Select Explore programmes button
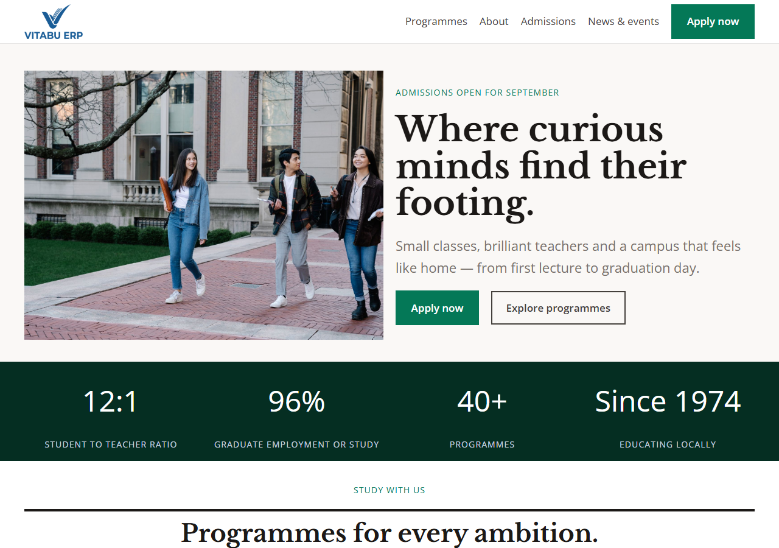Viewport: 779px width, 548px height. click(x=558, y=307)
